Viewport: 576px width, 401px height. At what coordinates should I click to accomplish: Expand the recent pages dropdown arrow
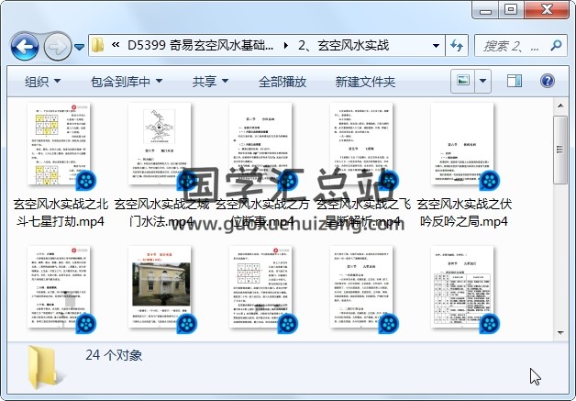80,45
